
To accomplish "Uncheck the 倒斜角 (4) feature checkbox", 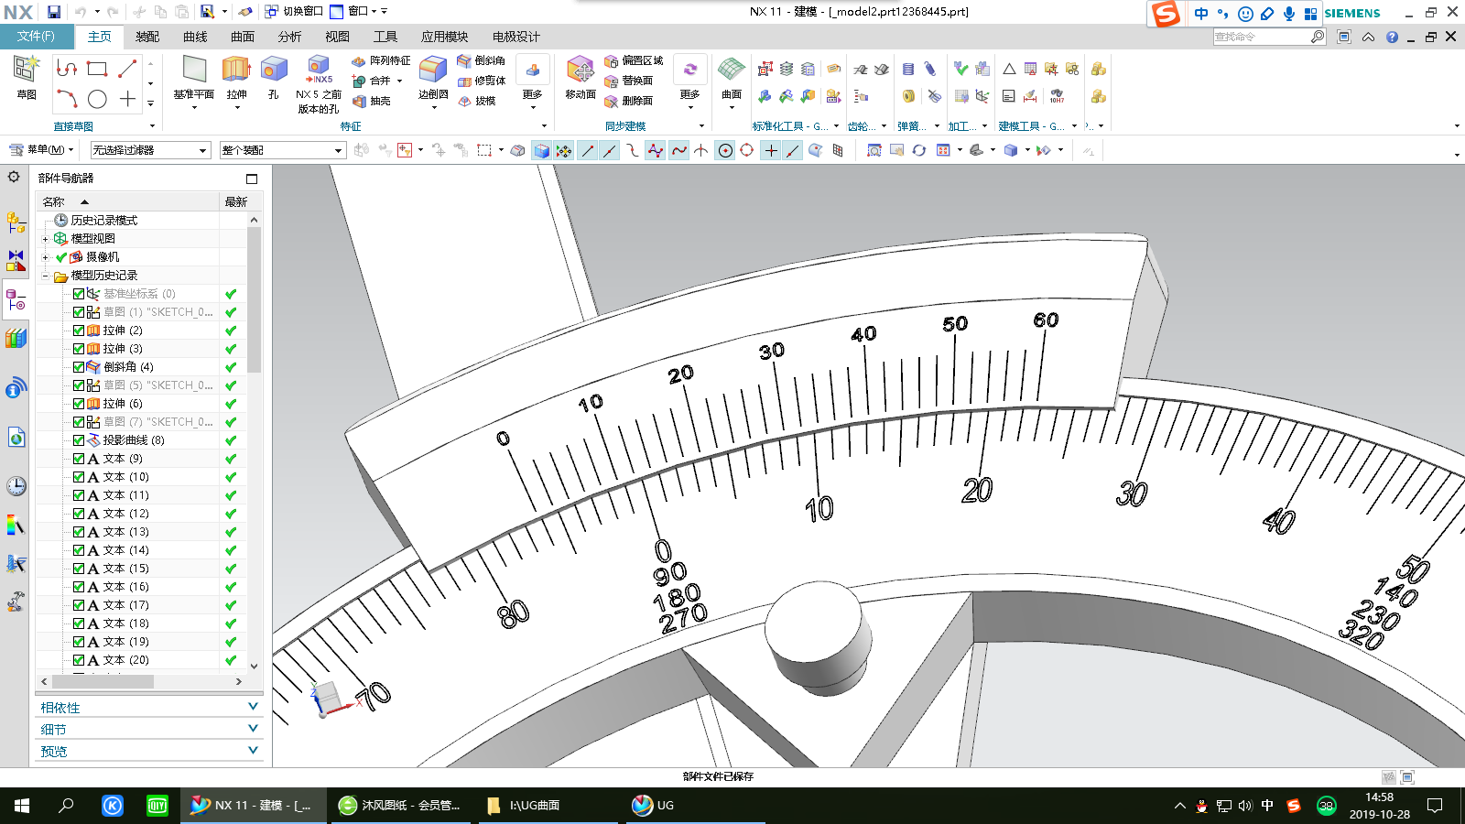I will (x=79, y=367).
